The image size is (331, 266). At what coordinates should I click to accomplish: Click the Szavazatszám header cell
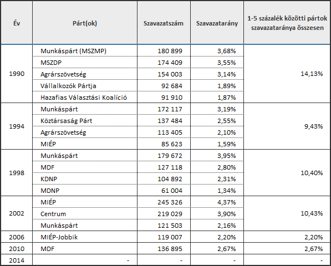coord(164,23)
